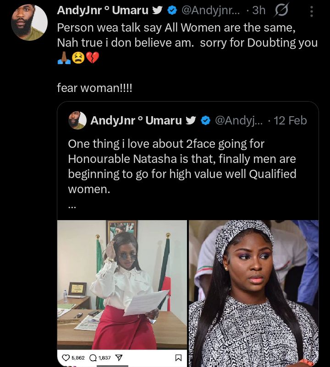Viewport: 330px width, 367px height.
Task: Open the quoted tweet dated 12 Feb
Action: point(290,120)
